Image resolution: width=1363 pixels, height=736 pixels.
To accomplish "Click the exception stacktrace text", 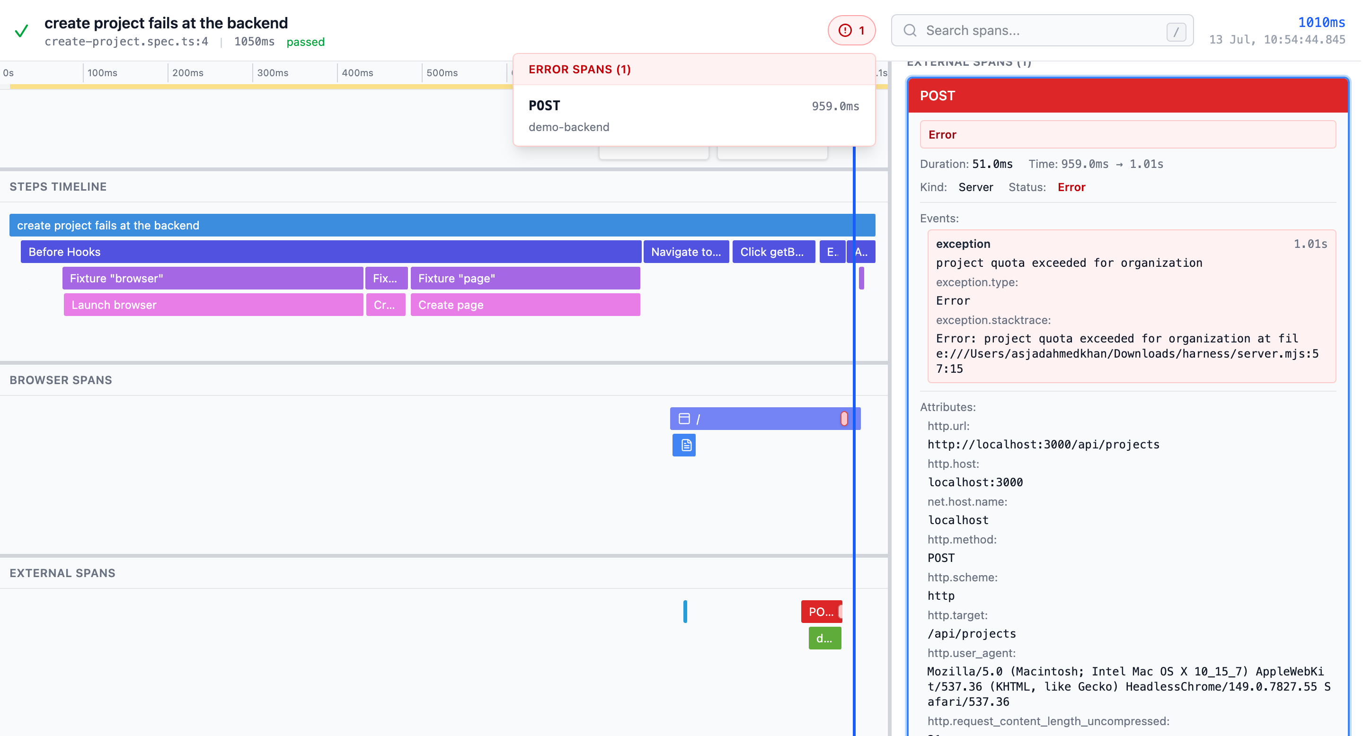I will 1127,353.
